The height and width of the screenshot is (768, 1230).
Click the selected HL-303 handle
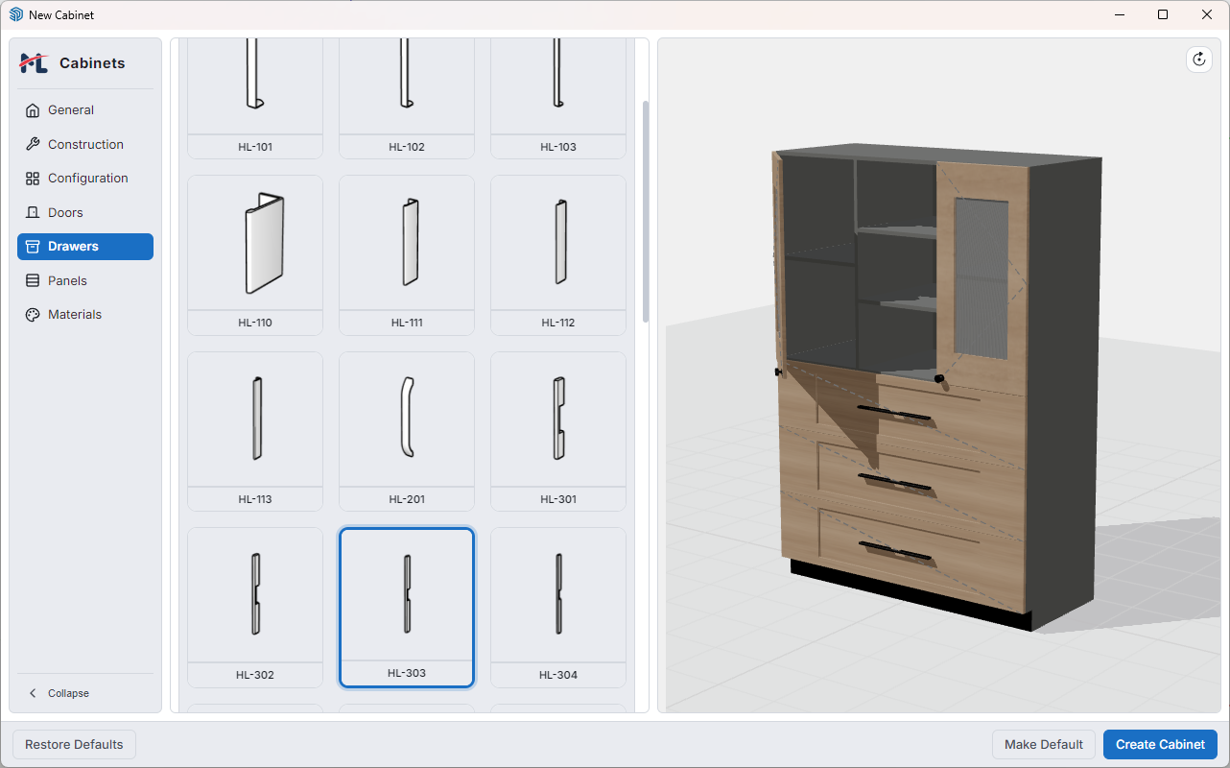click(407, 608)
